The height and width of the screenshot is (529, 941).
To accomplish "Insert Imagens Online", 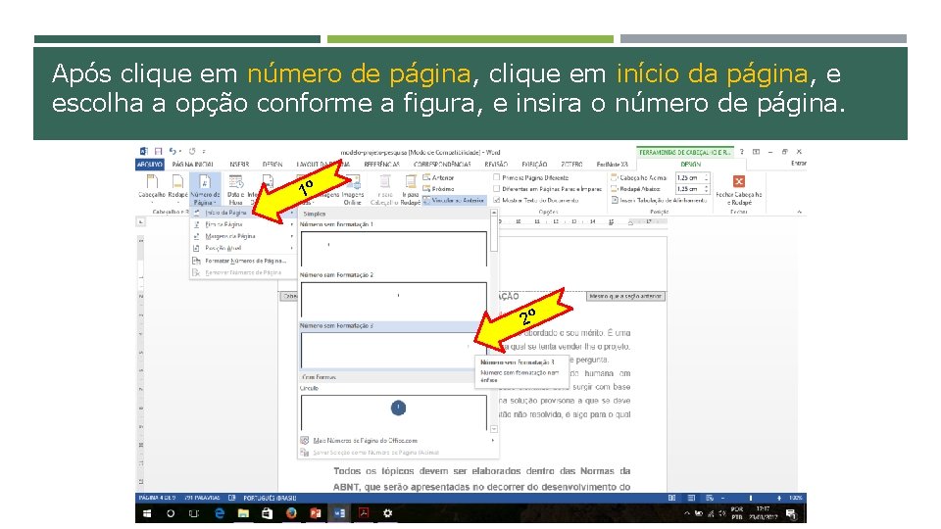I will coord(353,189).
